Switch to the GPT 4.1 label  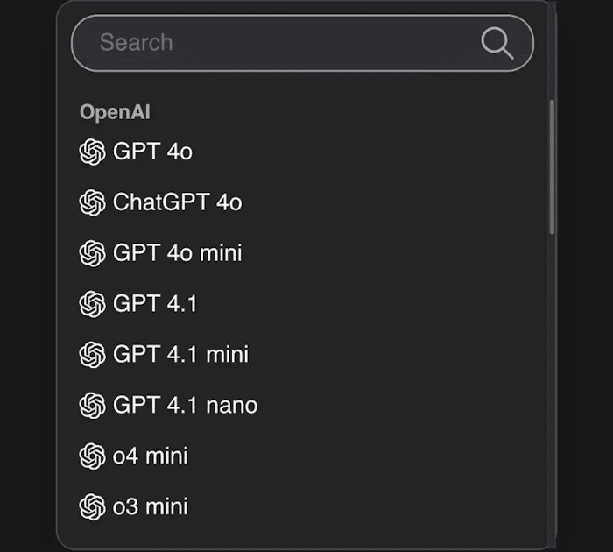(x=156, y=304)
